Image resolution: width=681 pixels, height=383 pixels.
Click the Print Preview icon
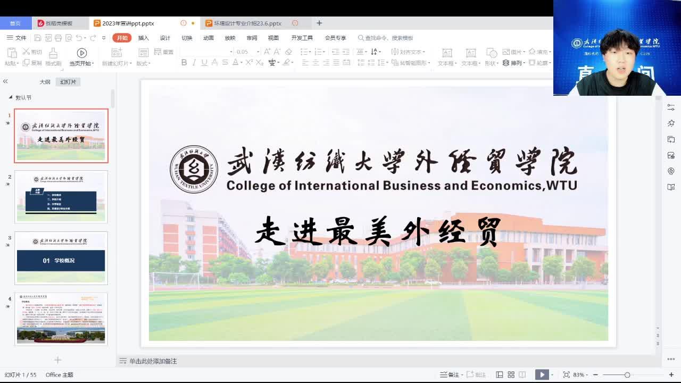click(68, 38)
